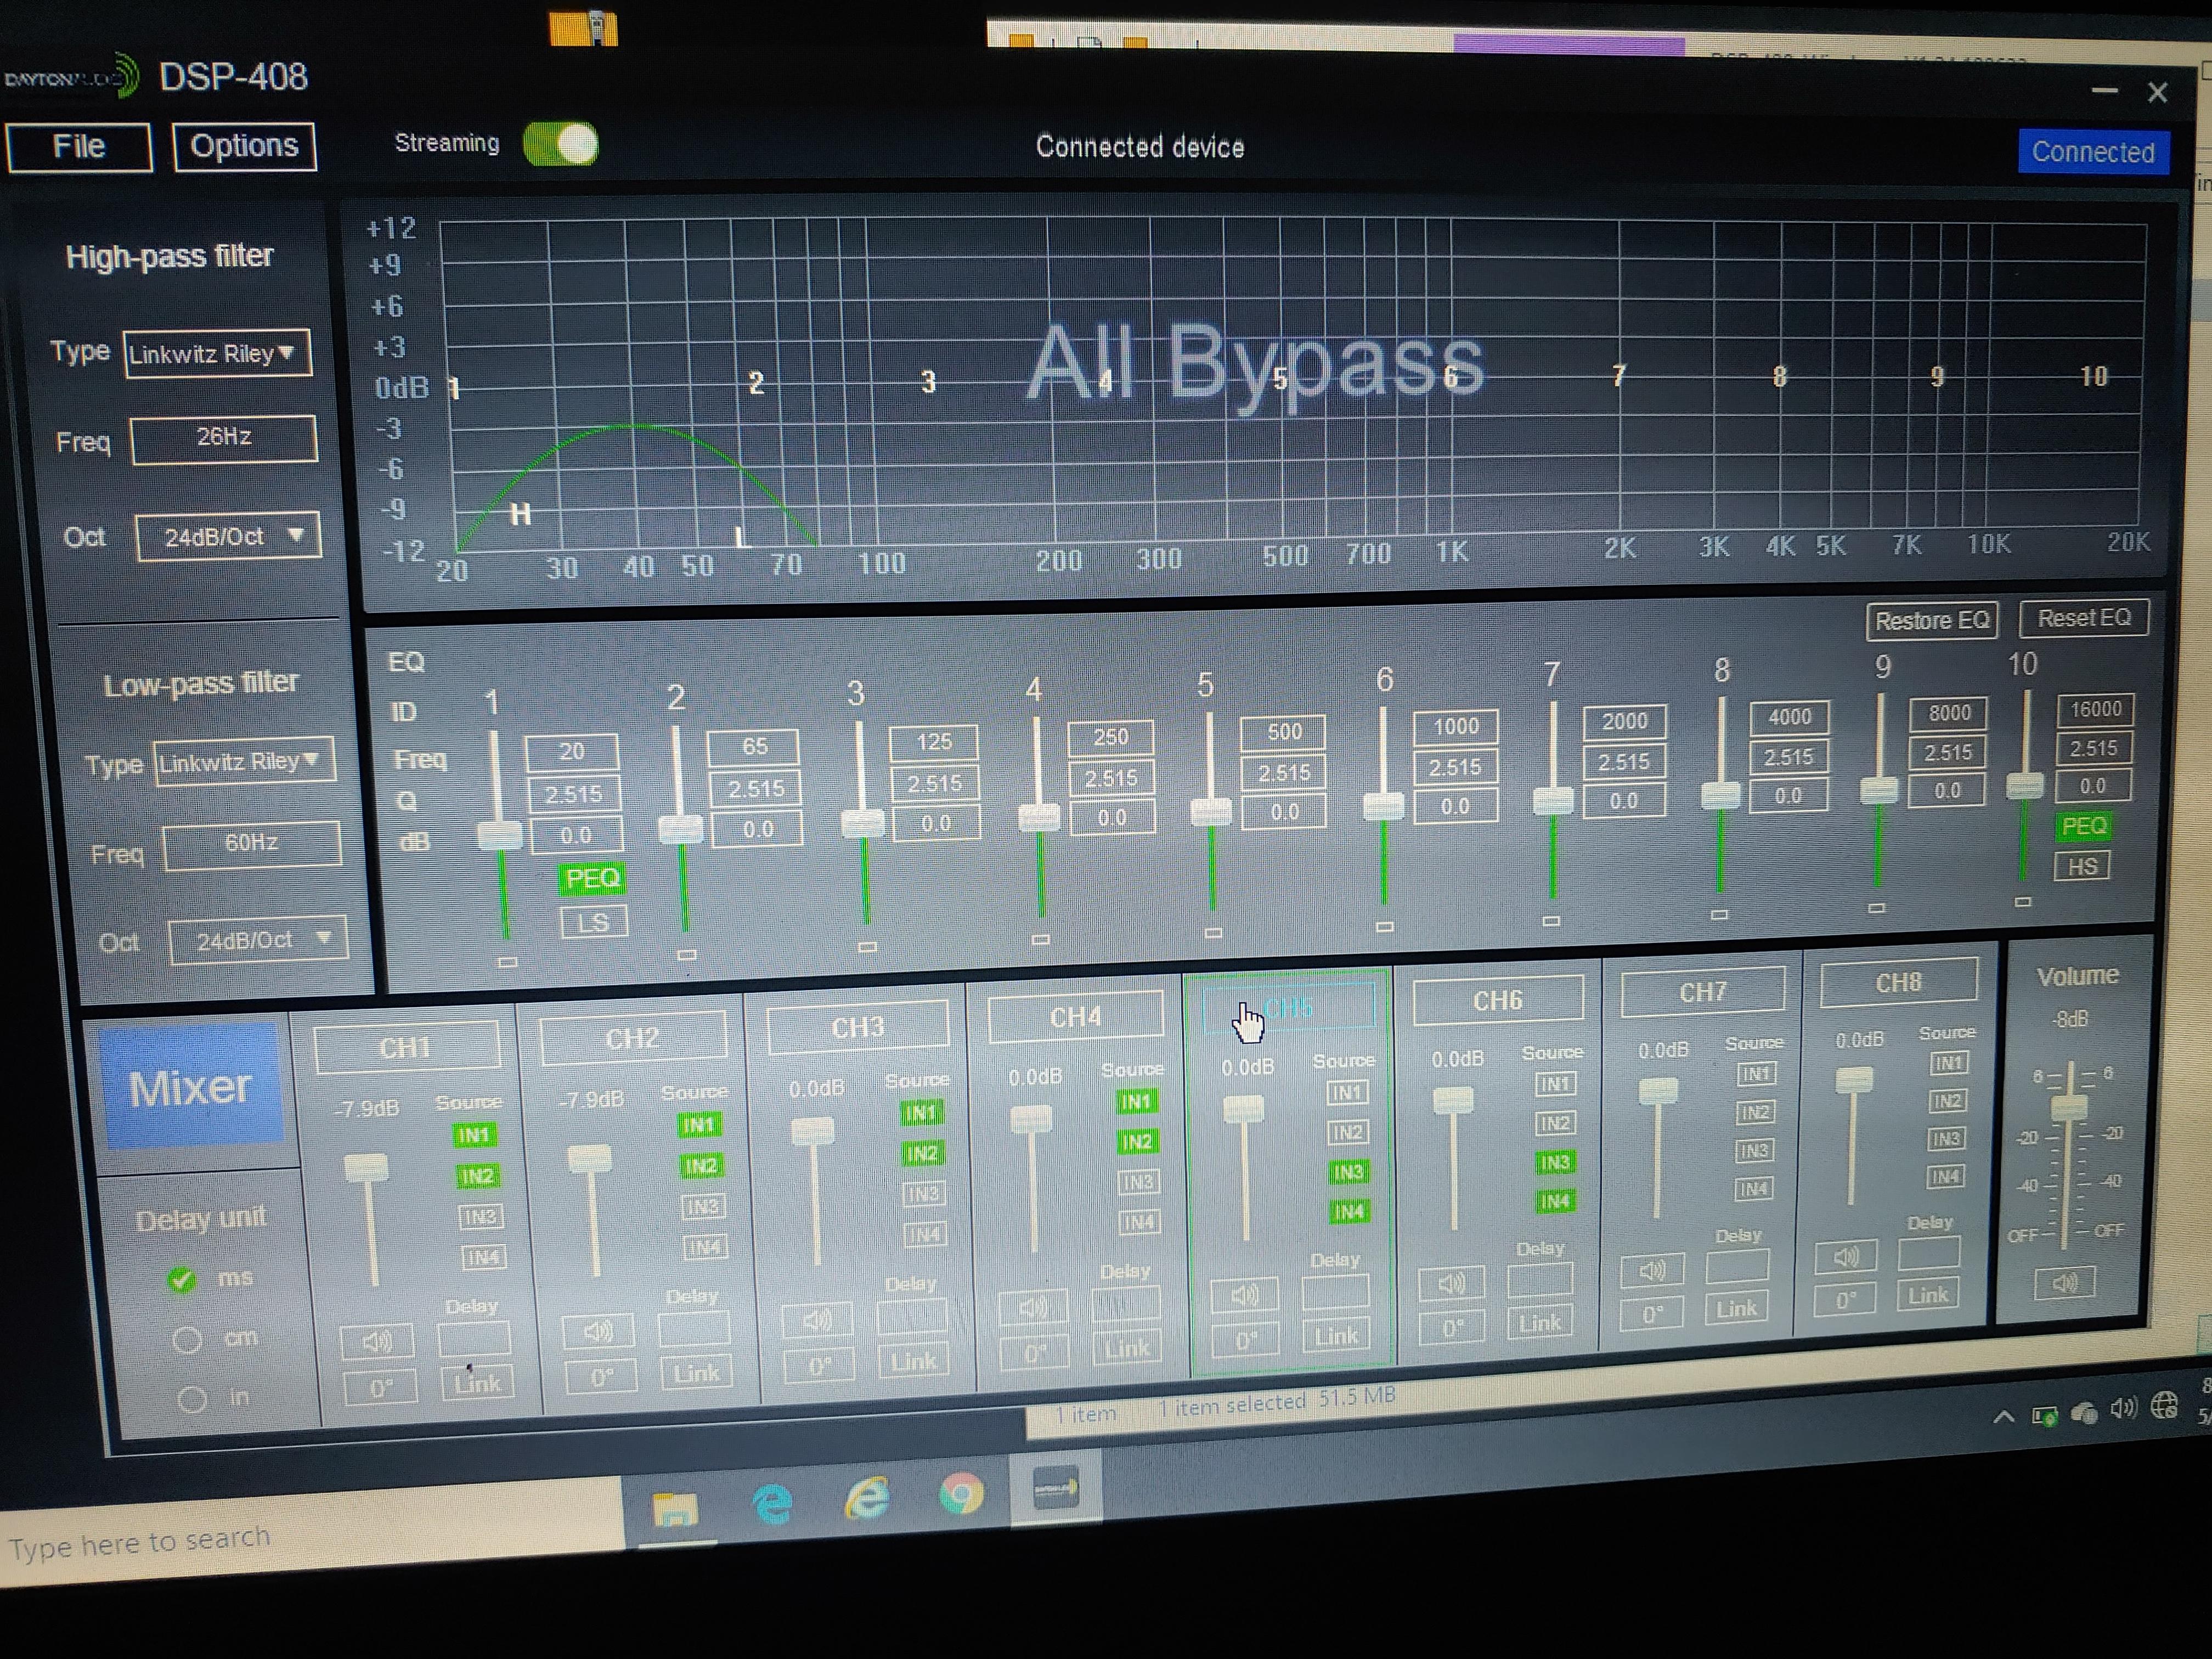Mute the master Volume speaker icon
Screen dimensions: 2212x1659
click(2064, 1282)
